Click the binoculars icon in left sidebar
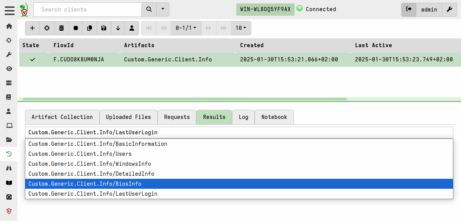The image size is (461, 221). (x=9, y=168)
